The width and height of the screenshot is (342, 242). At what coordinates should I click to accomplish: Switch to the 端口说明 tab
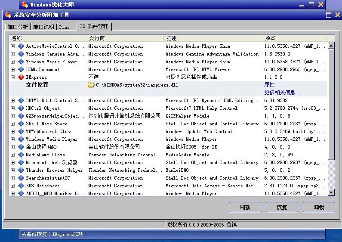44,27
